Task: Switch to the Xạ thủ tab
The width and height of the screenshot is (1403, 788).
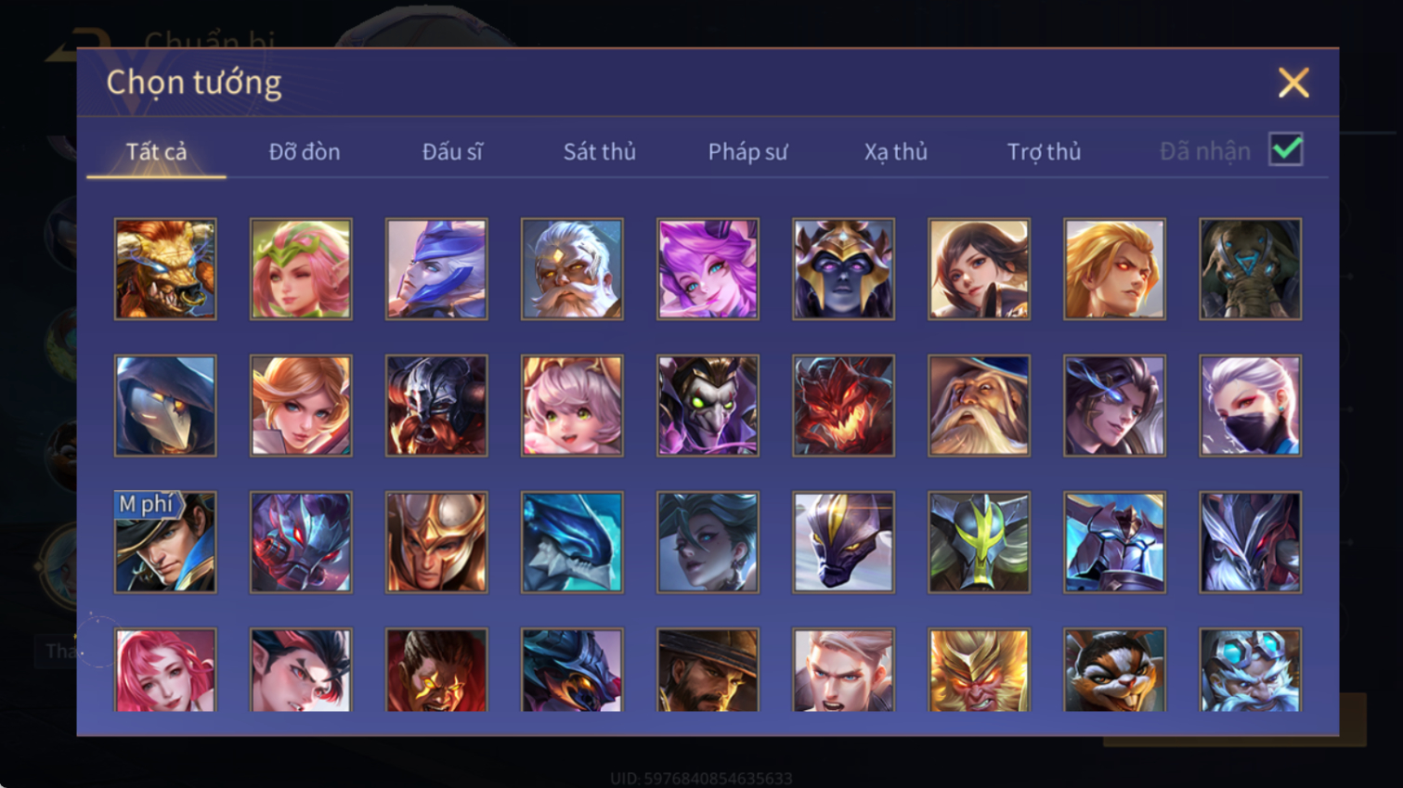Action: [896, 151]
